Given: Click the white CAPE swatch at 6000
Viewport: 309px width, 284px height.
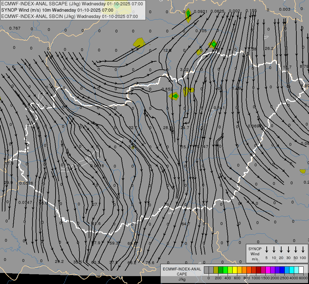Looking at the screenshot, I should (x=301, y=270).
